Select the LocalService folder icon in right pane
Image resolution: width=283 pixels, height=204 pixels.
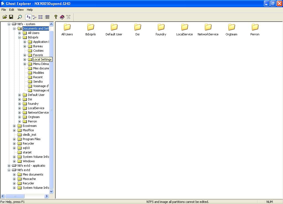pyautogui.click(x=184, y=27)
